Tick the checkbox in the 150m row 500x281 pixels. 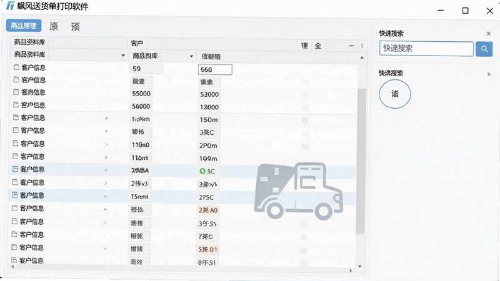point(16,117)
